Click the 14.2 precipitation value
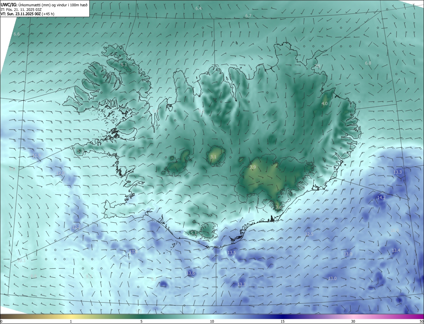Image resolution: width=424 pixels, height=324 pixels. click(x=381, y=198)
